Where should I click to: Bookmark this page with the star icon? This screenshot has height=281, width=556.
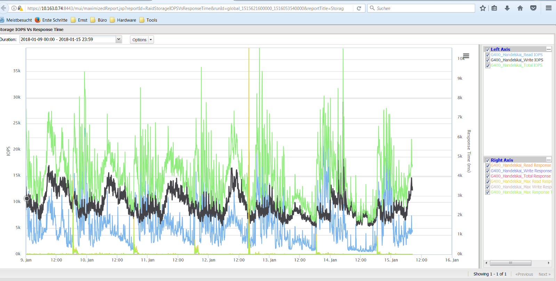483,8
